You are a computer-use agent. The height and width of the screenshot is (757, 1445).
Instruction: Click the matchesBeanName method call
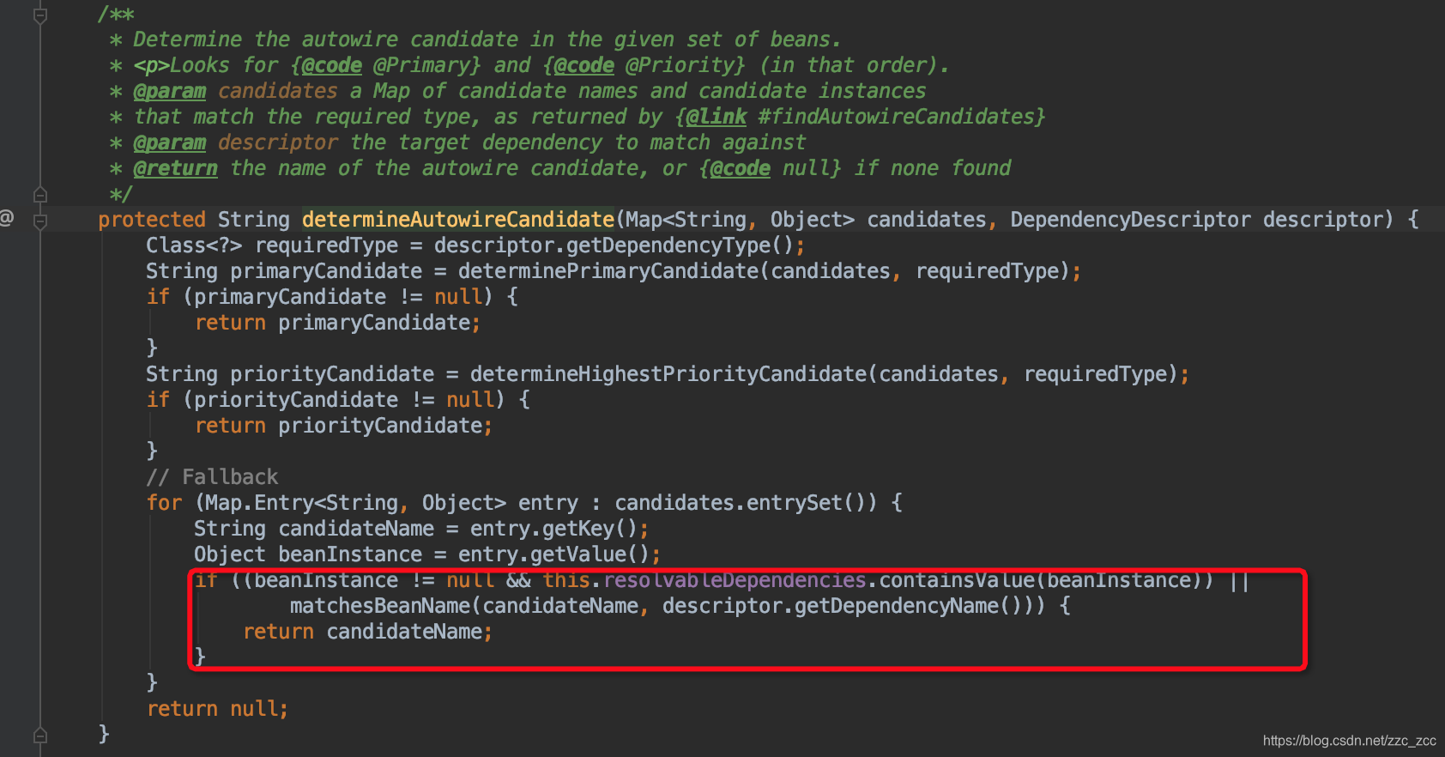coord(380,606)
